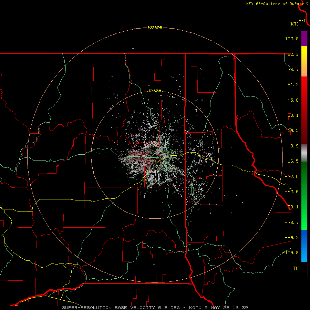Click the -16.5 velocity scale value
This screenshot has width=310, height=310.
292,161
